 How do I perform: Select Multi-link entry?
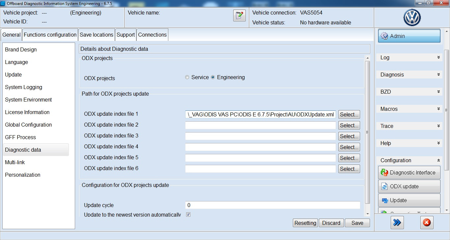pos(36,162)
